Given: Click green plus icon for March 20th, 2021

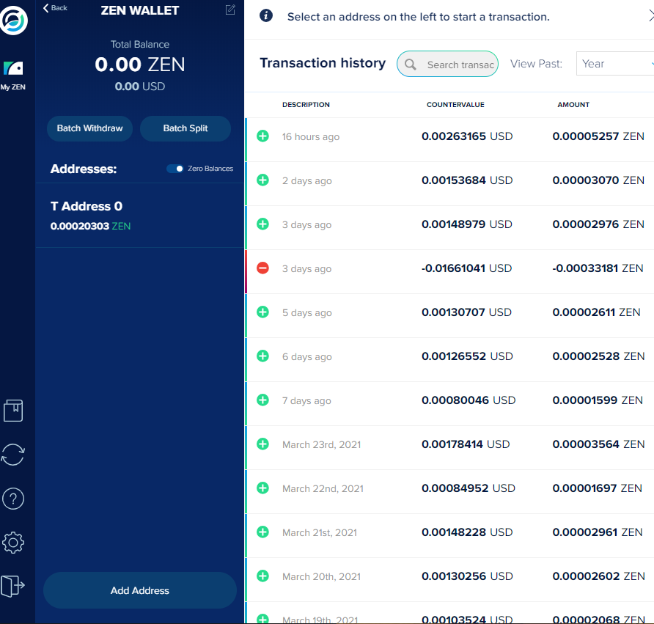Looking at the screenshot, I should tap(262, 576).
